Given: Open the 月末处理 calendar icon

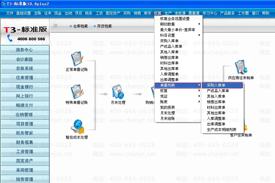Looking at the screenshot, I should point(118,92).
